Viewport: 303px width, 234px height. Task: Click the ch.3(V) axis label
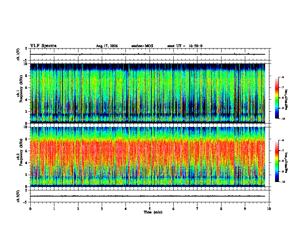(18, 196)
